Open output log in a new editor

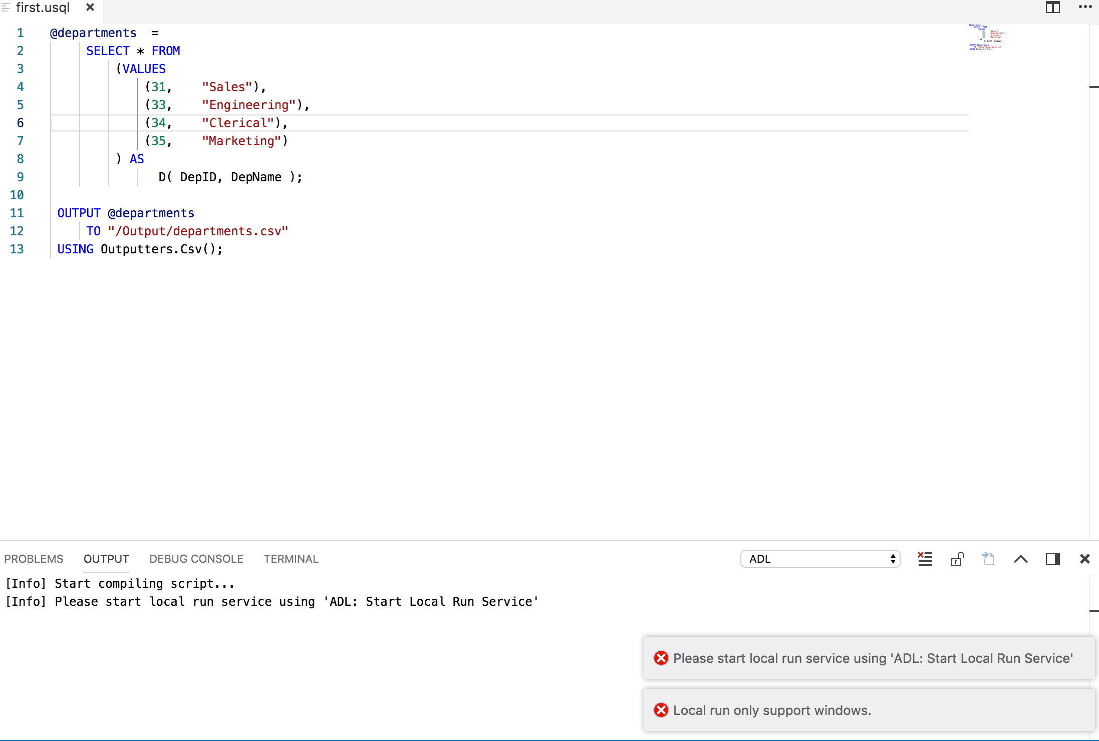click(x=988, y=559)
